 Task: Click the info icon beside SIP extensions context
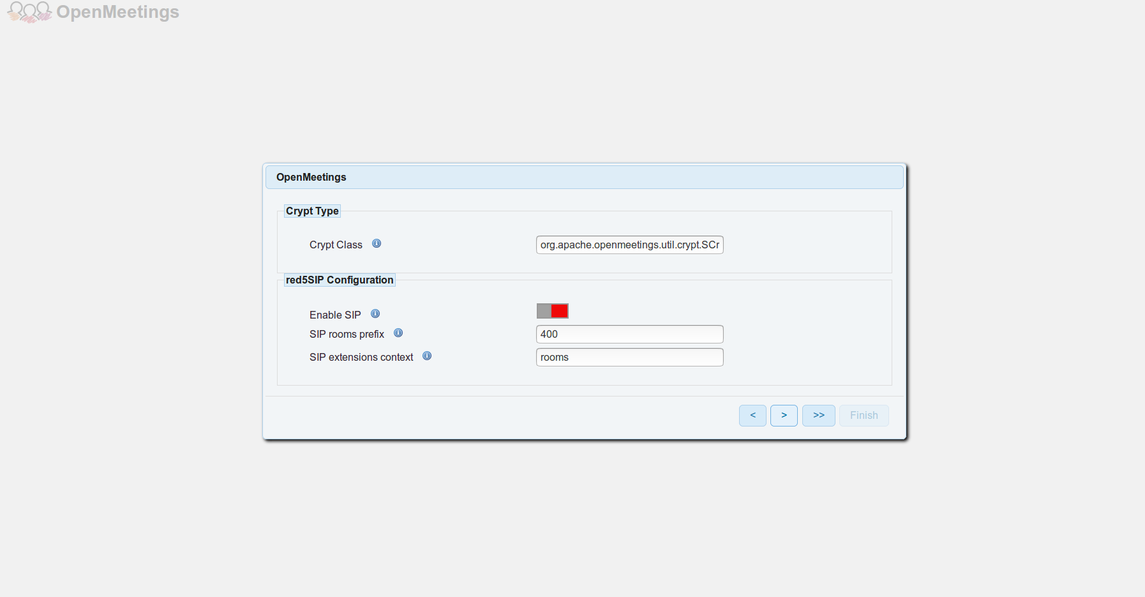(x=427, y=356)
